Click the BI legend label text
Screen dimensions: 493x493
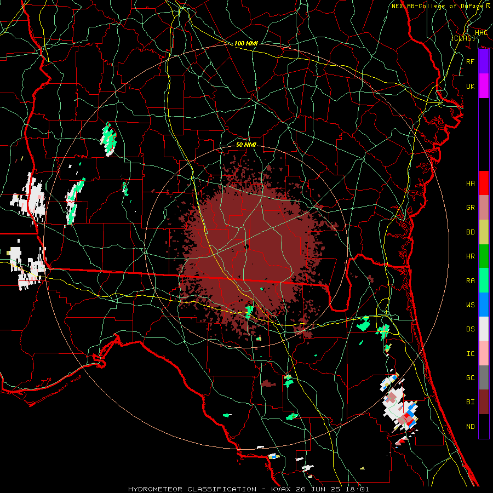(x=471, y=402)
